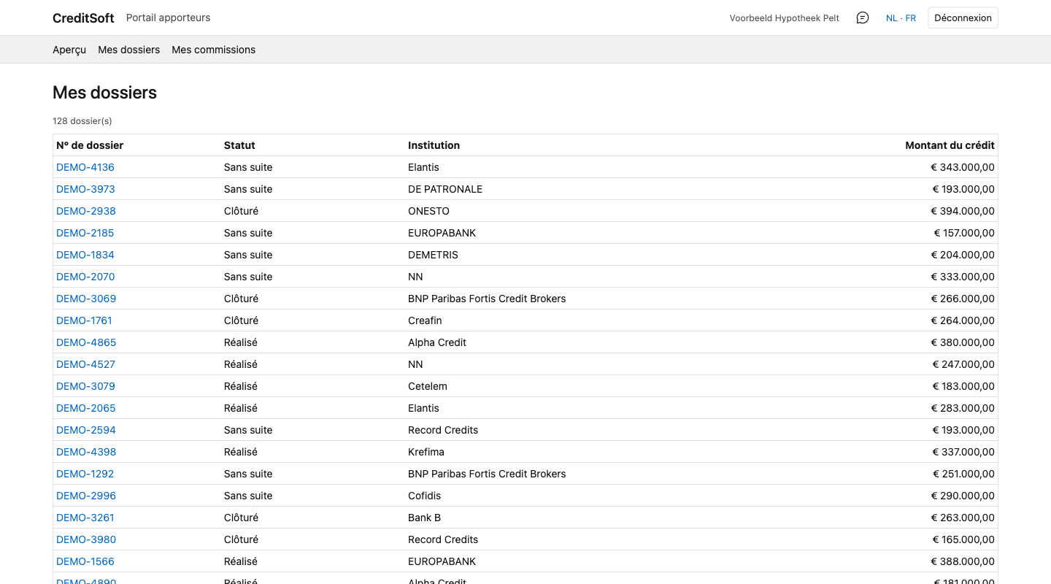Click the amount € 263.000,00

pos(963,518)
